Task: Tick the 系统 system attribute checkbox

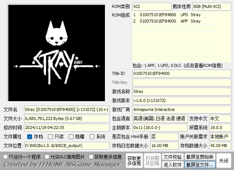Action: 92,137
